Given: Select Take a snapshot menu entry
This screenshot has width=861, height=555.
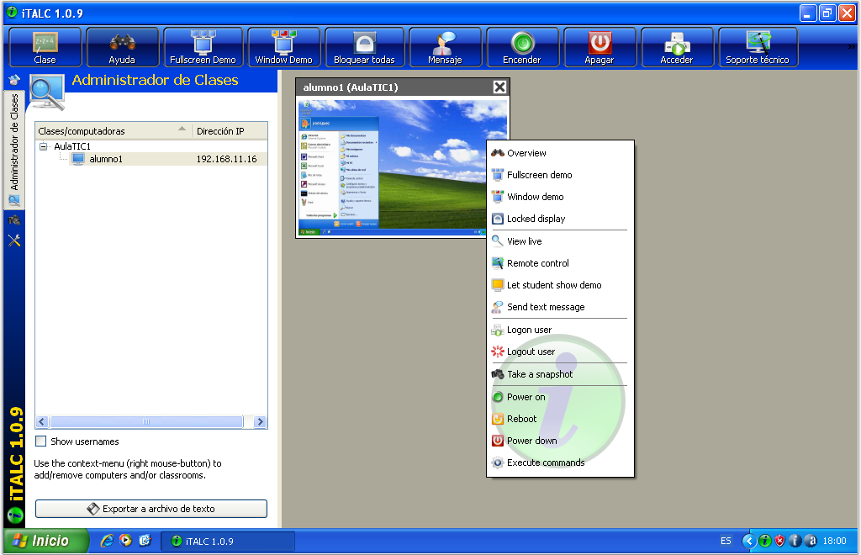Looking at the screenshot, I should [539, 374].
